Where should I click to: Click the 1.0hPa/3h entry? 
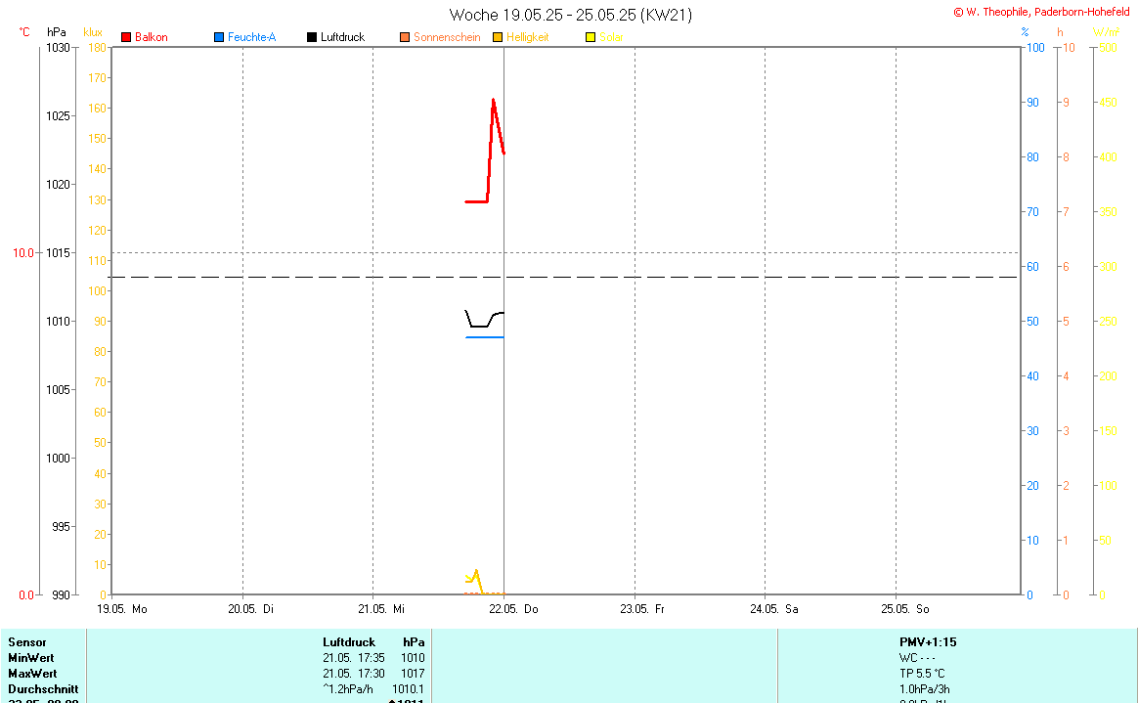pos(925,689)
